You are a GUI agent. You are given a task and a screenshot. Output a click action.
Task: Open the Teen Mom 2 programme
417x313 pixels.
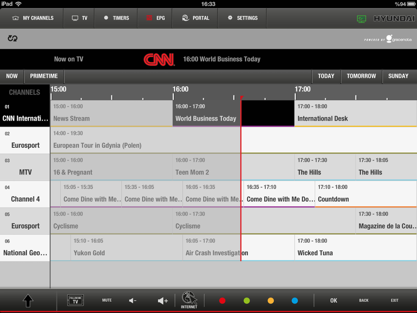[x=234, y=167]
